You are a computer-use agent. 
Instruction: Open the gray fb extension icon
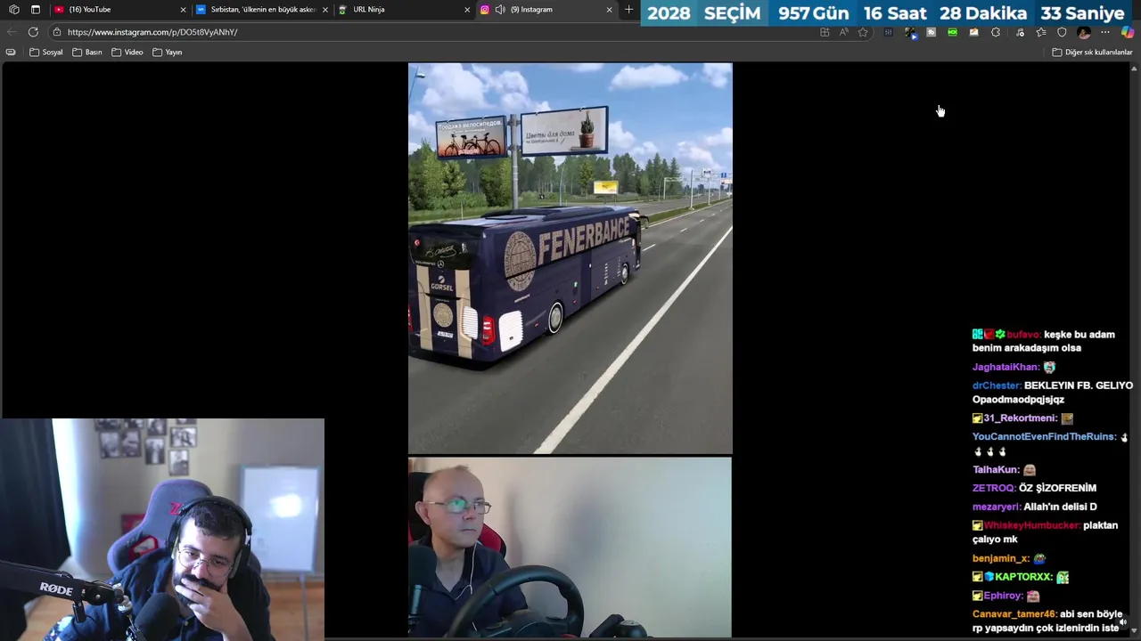click(932, 32)
